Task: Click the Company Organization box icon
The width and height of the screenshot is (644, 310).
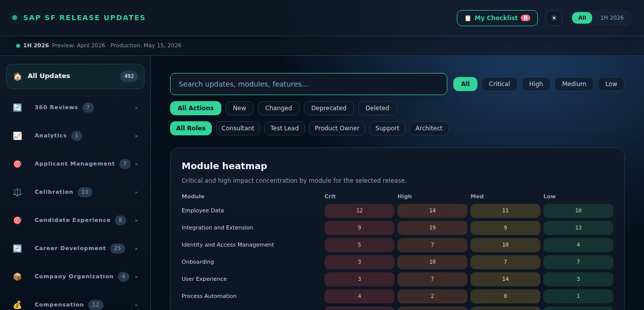Action: (18, 277)
